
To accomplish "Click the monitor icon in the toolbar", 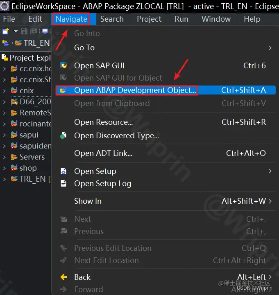I will click(45, 31).
